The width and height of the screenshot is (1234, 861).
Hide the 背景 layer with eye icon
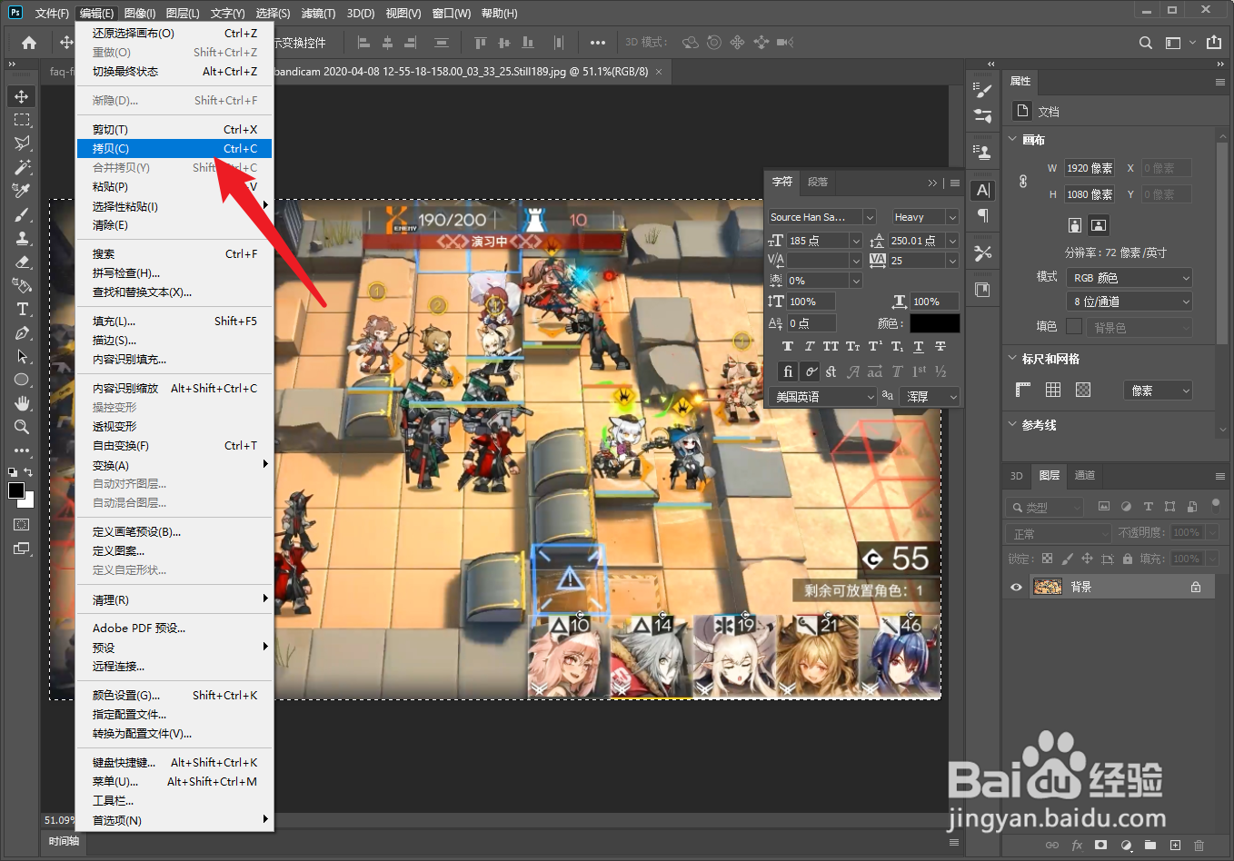click(x=1016, y=587)
